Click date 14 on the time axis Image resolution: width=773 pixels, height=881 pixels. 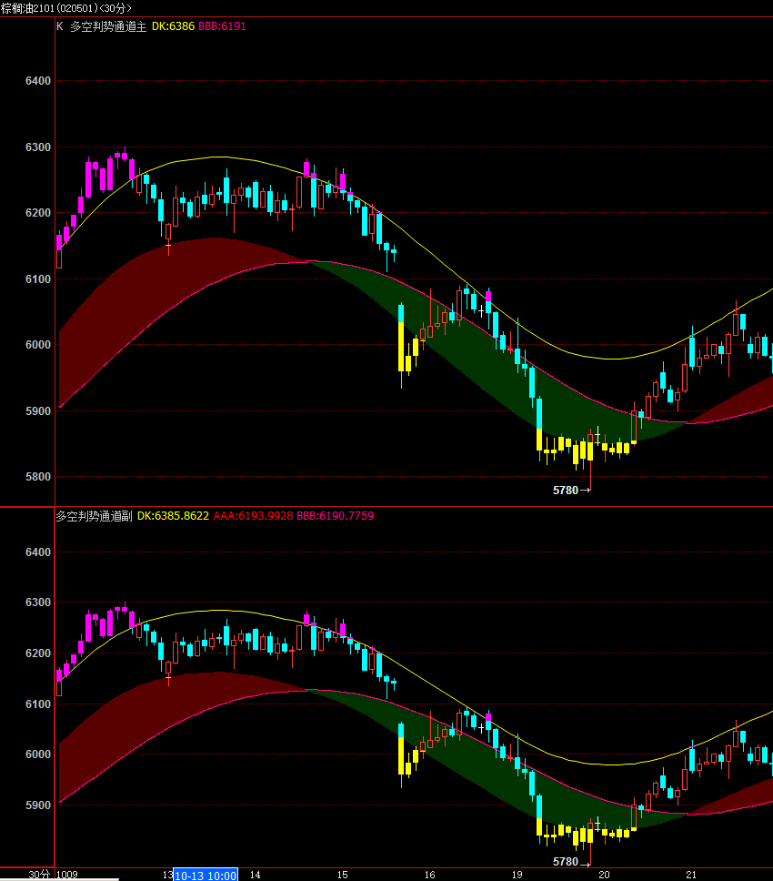point(255,875)
